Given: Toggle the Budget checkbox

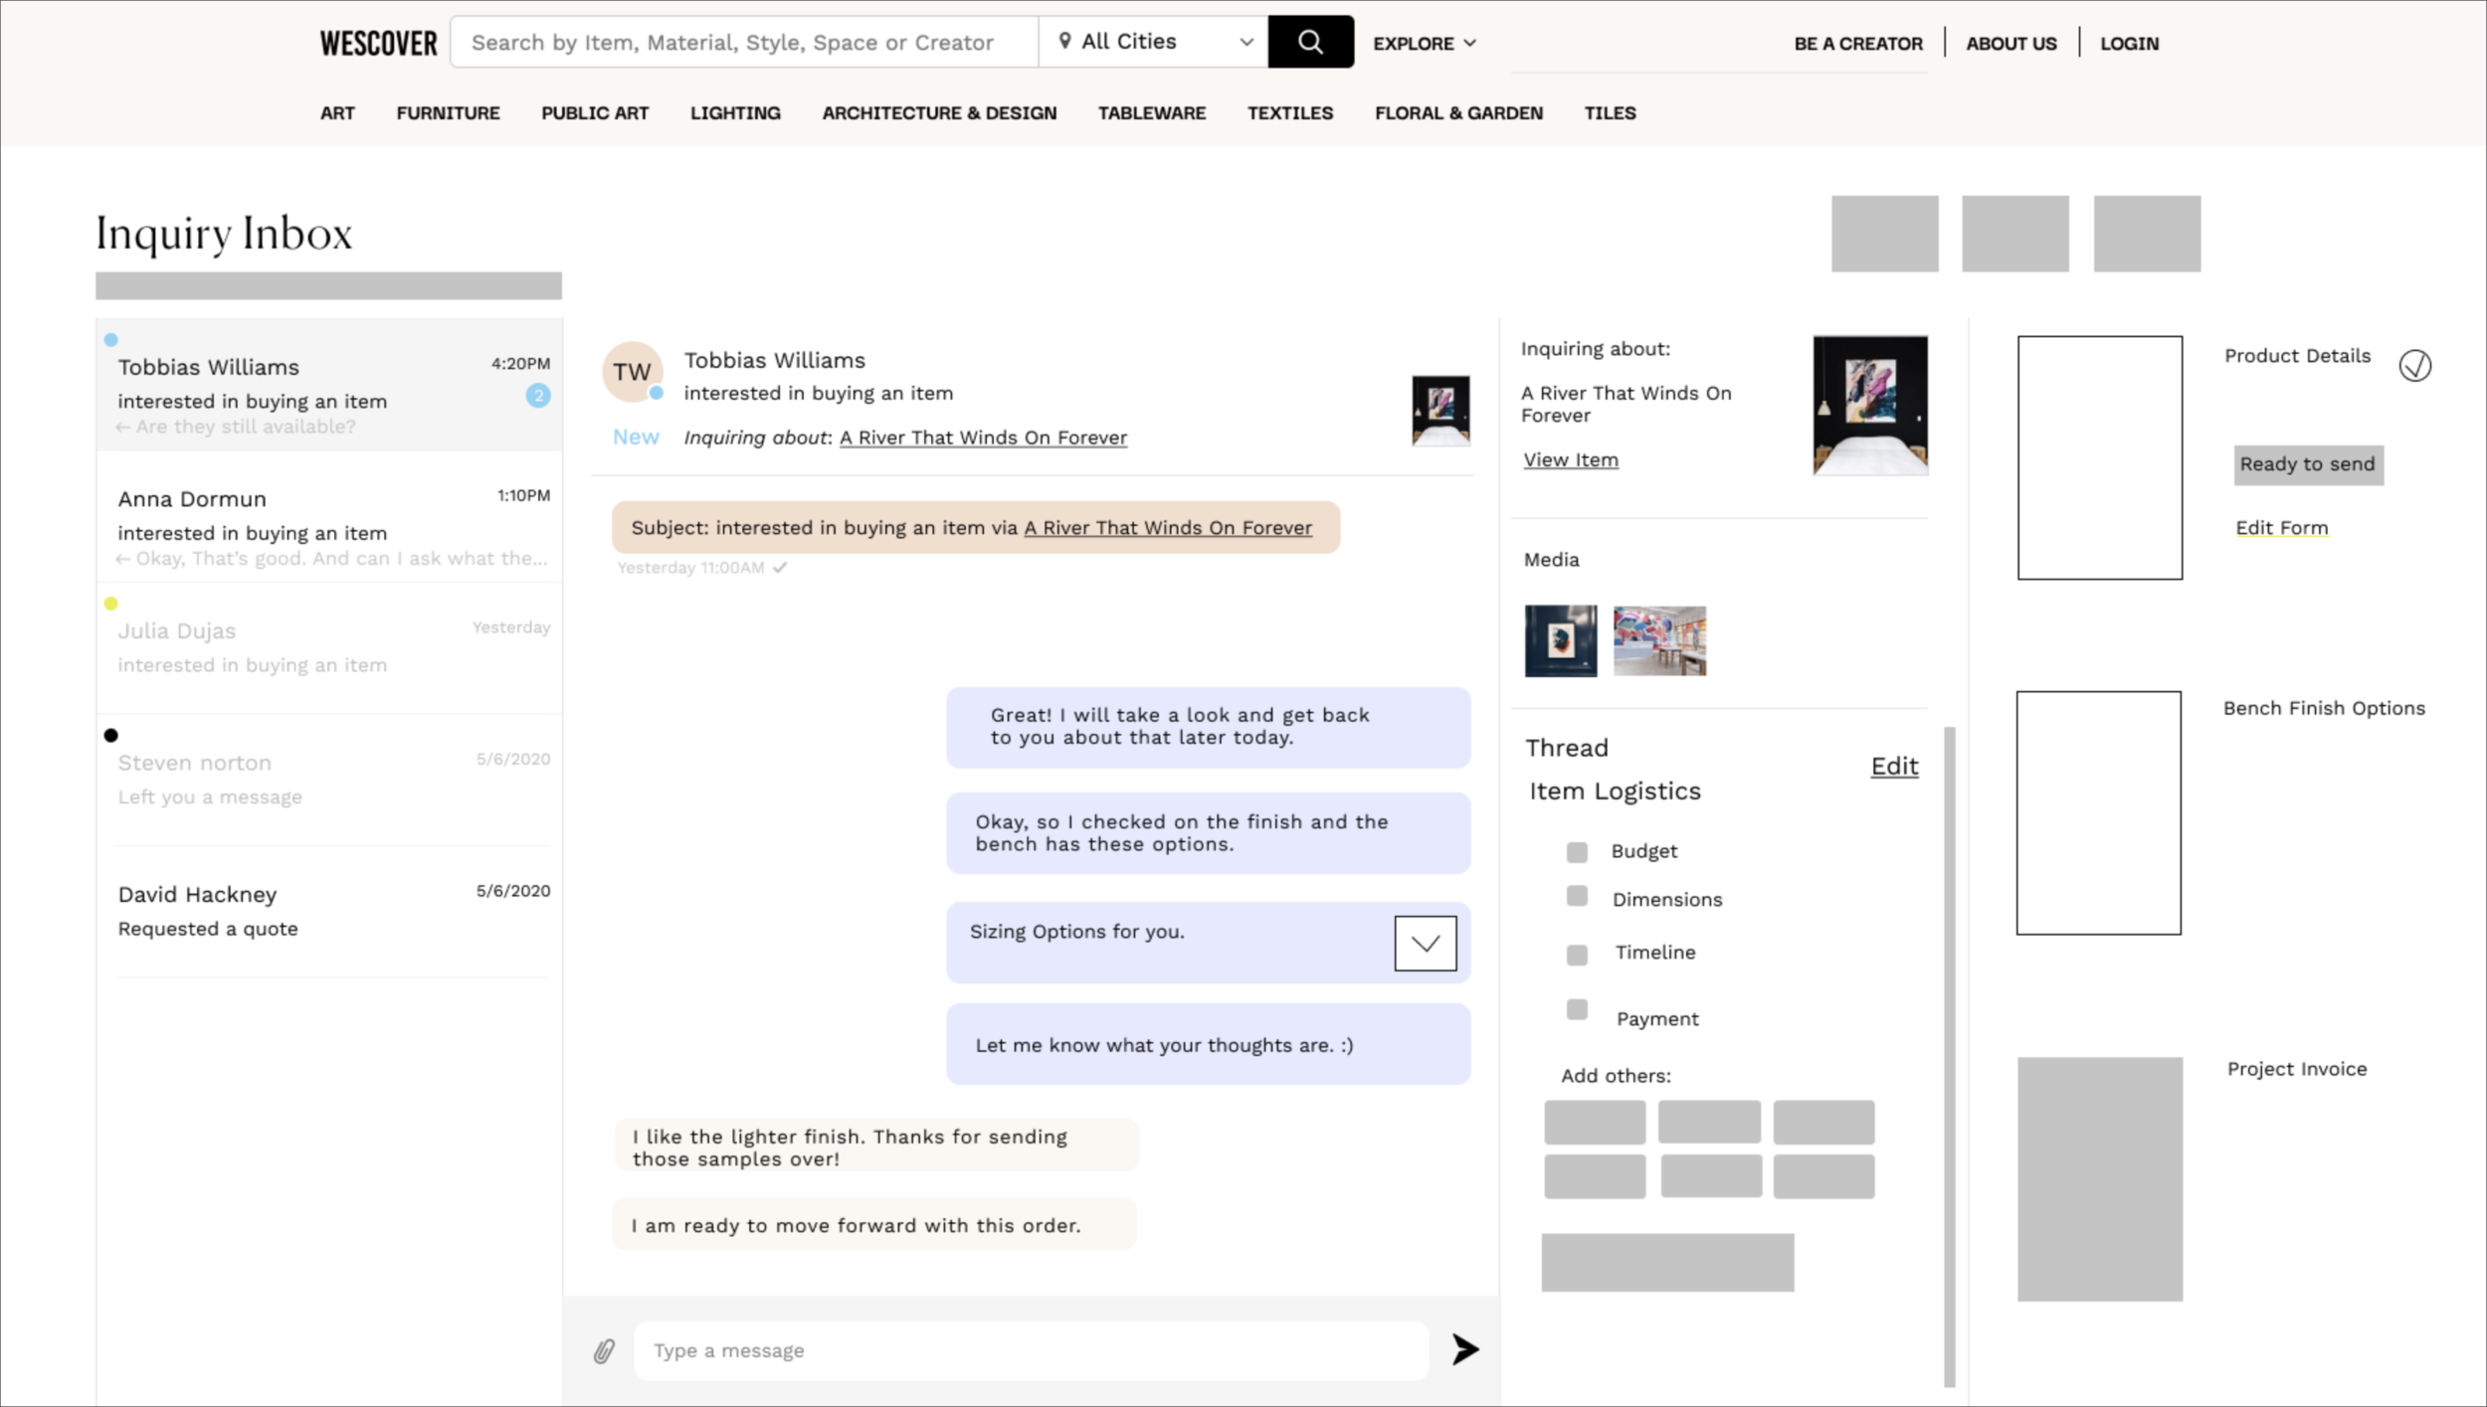Looking at the screenshot, I should (1577, 852).
